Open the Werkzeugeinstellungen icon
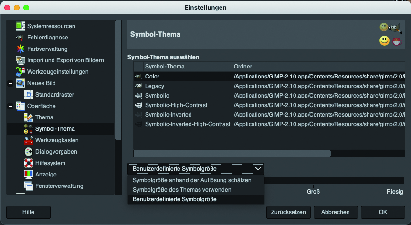 20,72
